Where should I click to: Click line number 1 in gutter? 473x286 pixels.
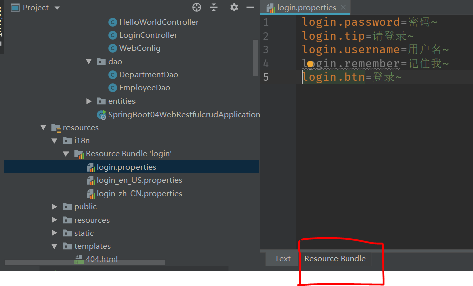pyautogui.click(x=266, y=22)
